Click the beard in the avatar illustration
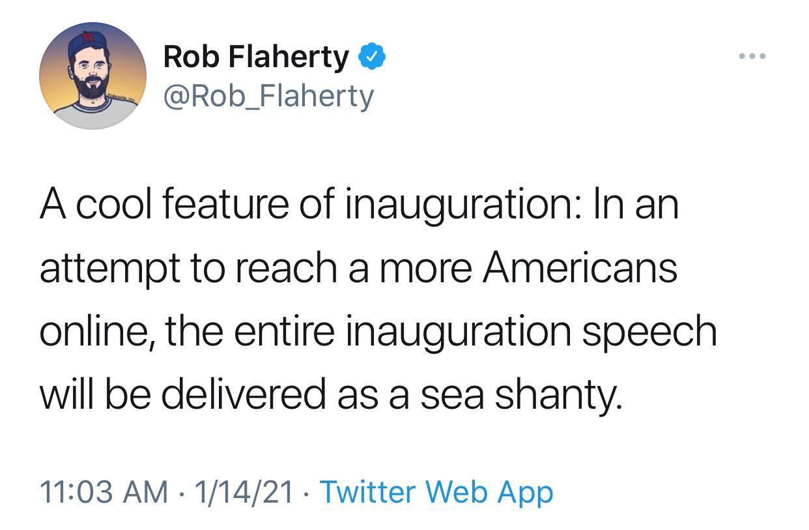Viewport: 809px width, 530px height. (92, 88)
